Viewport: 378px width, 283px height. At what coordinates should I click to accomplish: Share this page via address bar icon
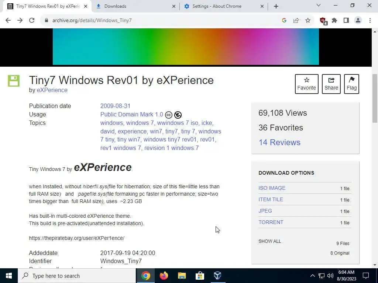296,21
